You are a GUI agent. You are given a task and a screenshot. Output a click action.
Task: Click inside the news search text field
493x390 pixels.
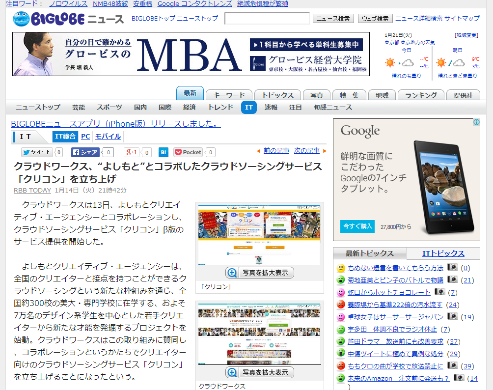[267, 19]
